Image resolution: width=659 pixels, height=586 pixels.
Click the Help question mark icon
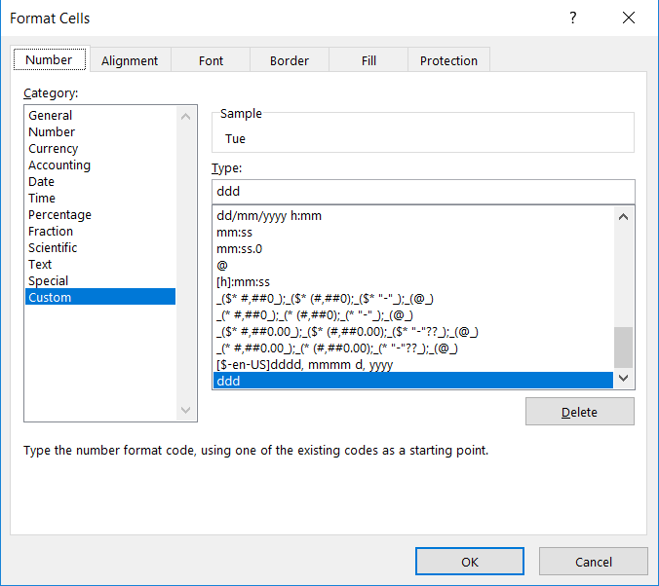(573, 18)
